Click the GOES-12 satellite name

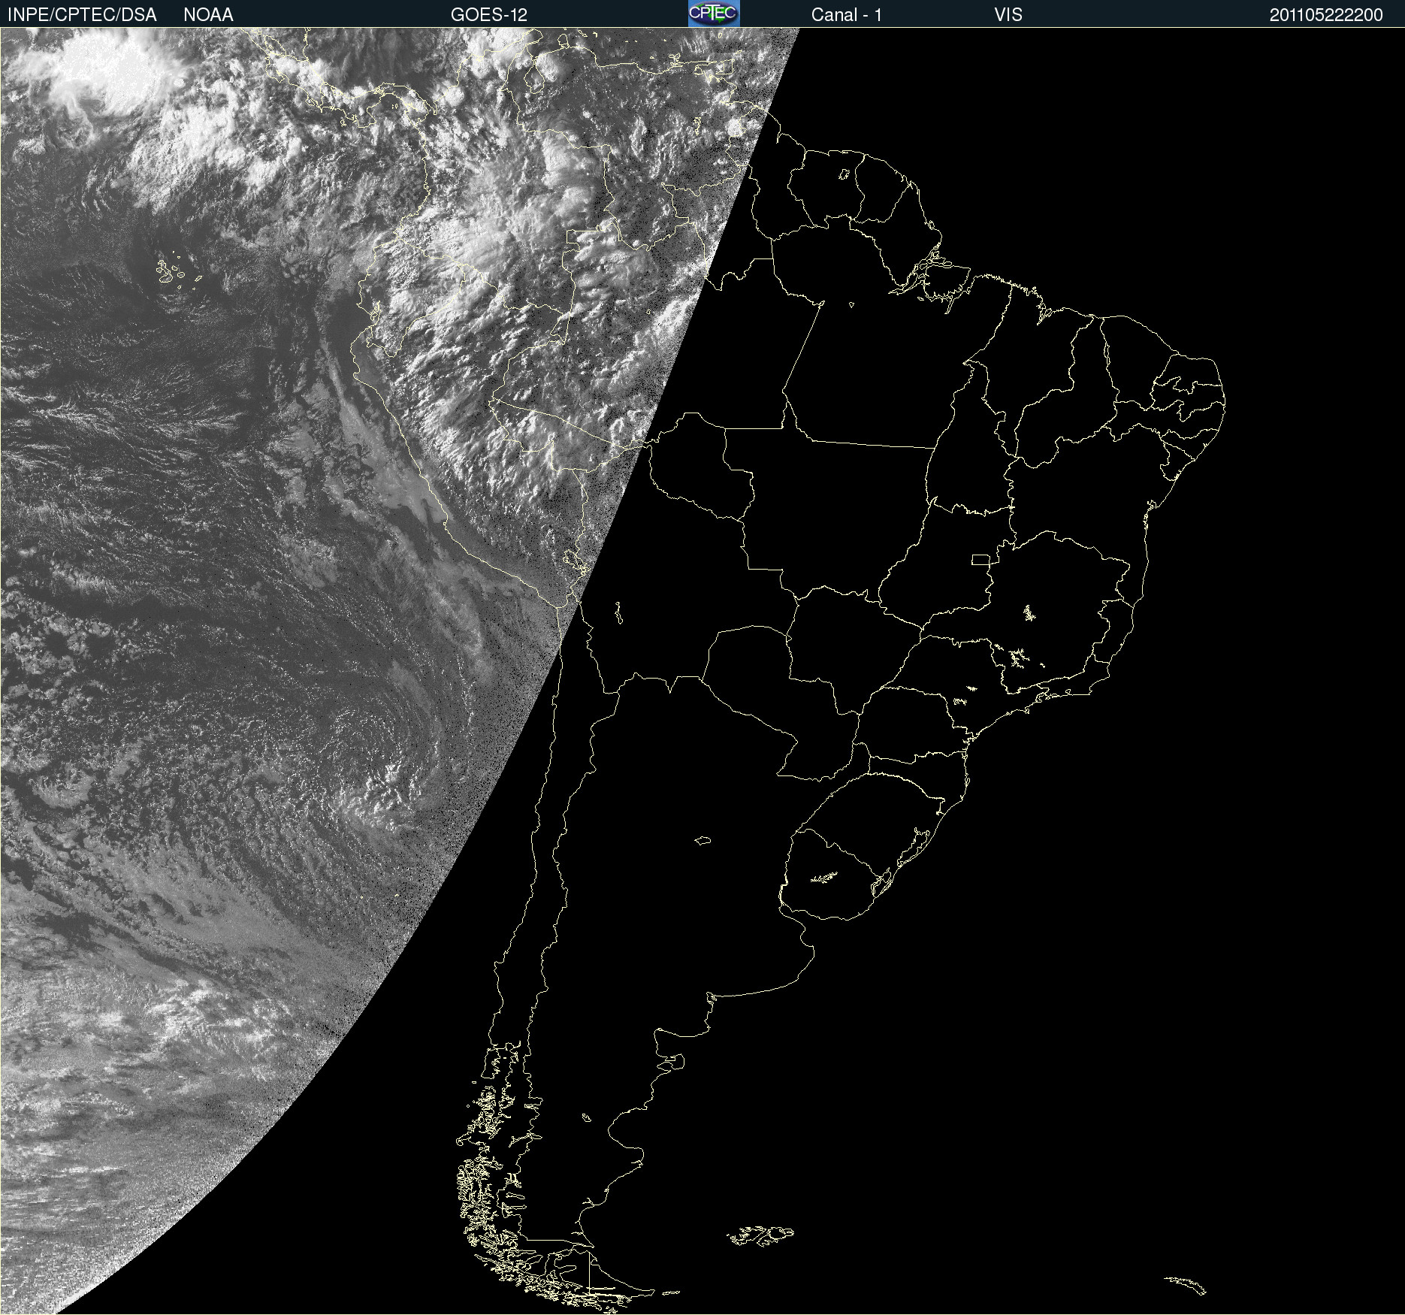click(489, 14)
